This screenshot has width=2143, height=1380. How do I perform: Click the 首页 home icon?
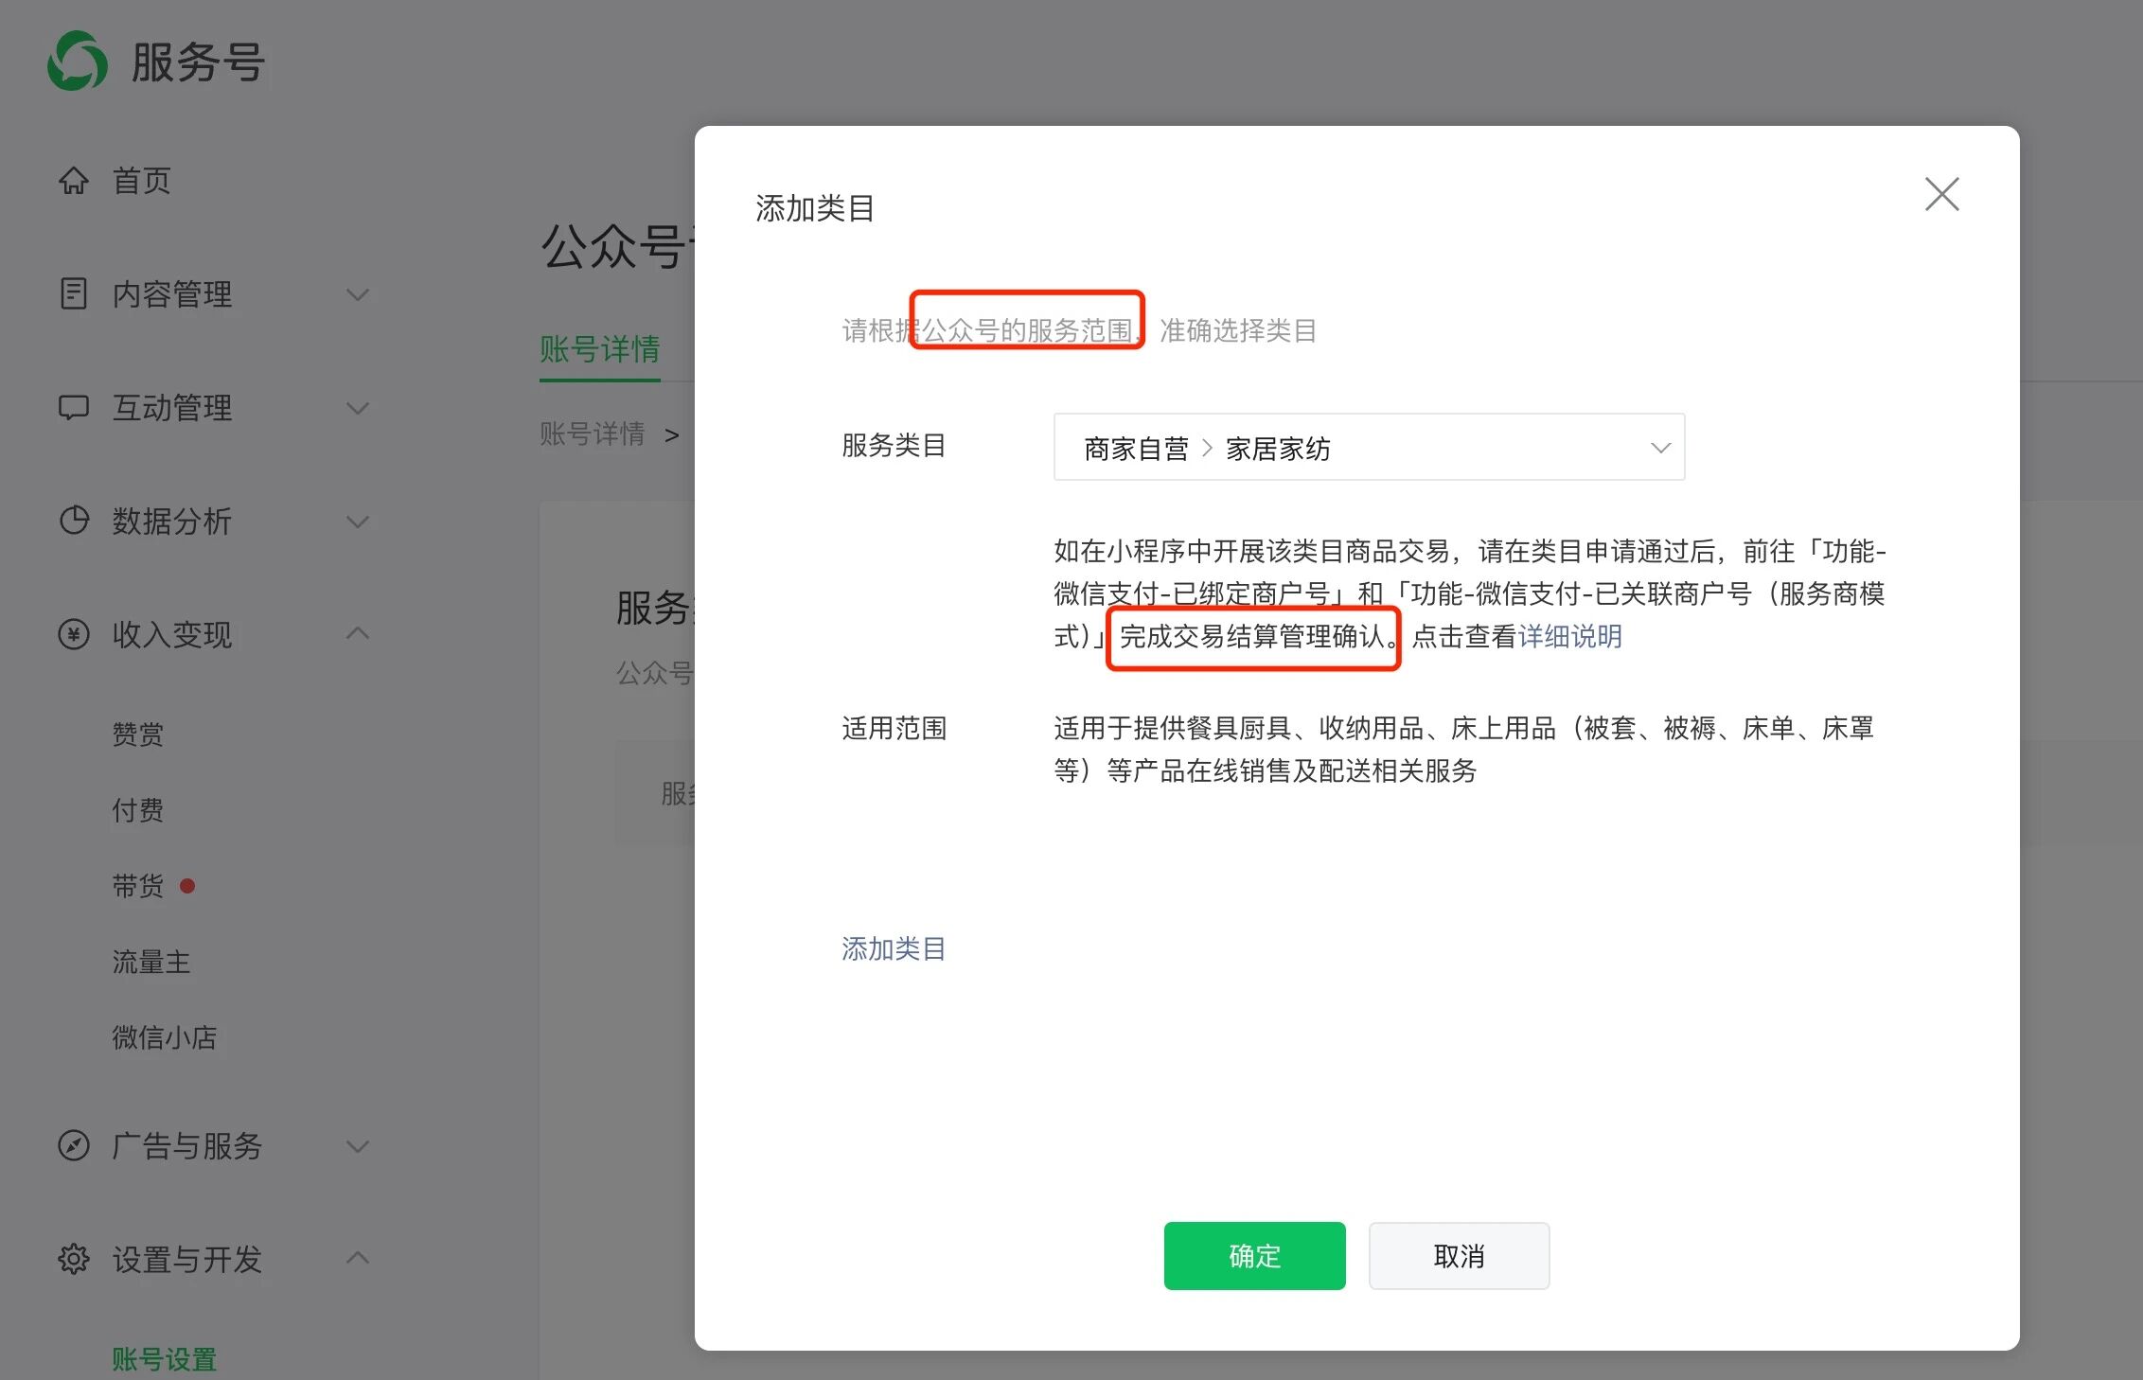click(74, 180)
